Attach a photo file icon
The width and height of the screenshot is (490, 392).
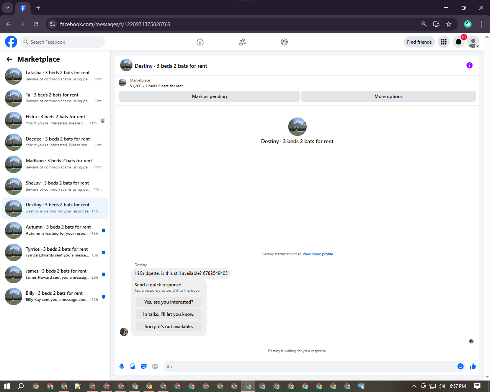[x=133, y=366]
